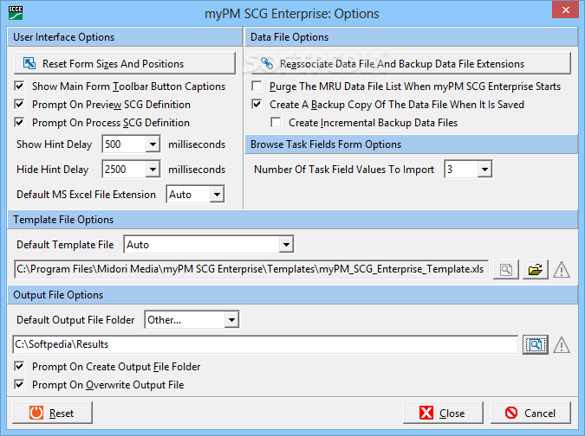
Task: Click the C:\Softpedia\Results output folder field
Action: click(265, 344)
